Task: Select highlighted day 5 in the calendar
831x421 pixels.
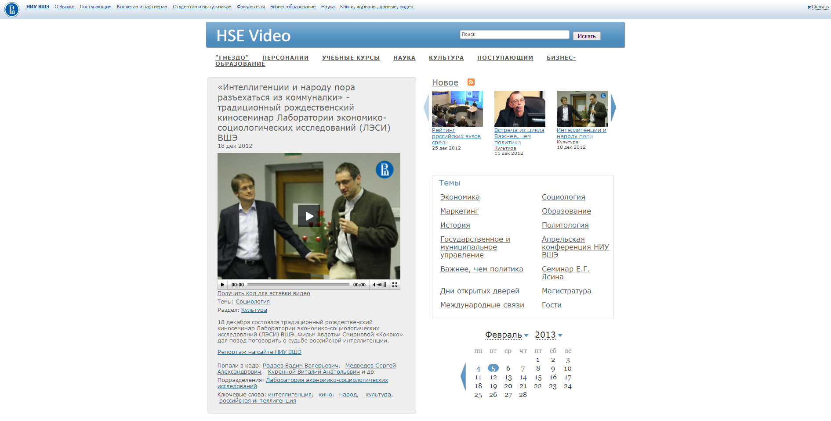Action: pos(493,368)
